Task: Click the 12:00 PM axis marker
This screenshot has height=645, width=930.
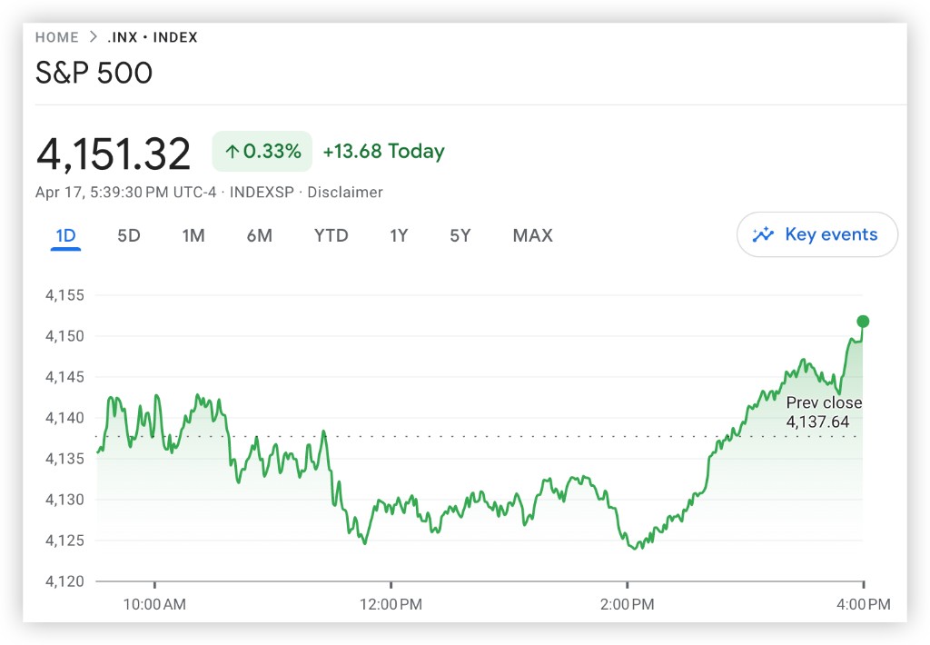Action: (391, 603)
